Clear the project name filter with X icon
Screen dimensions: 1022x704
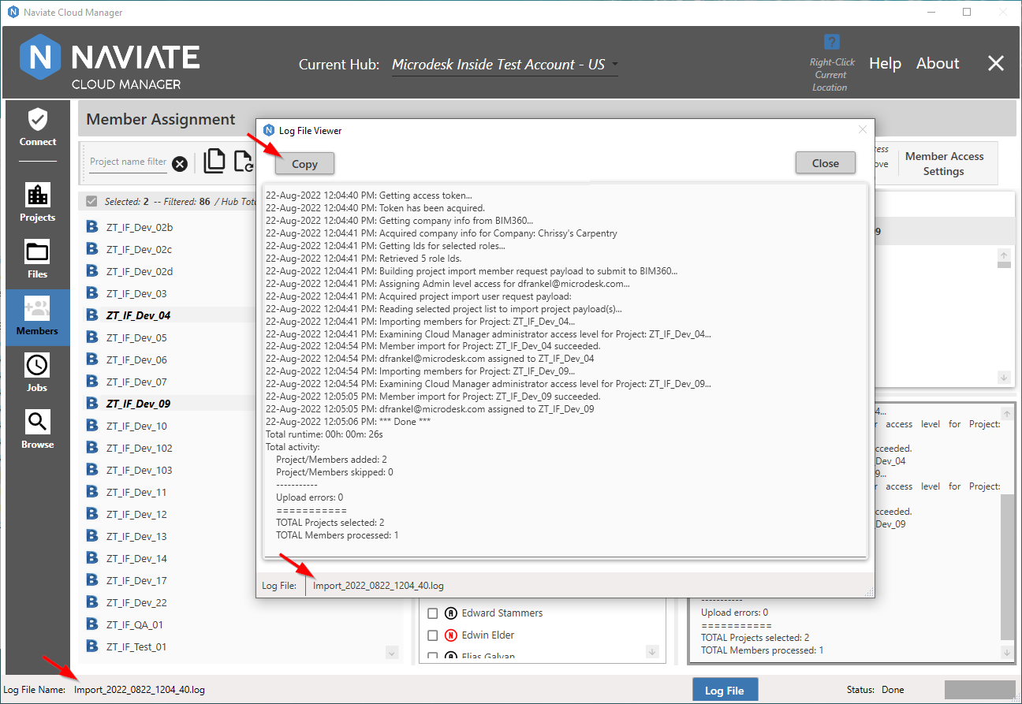click(180, 163)
